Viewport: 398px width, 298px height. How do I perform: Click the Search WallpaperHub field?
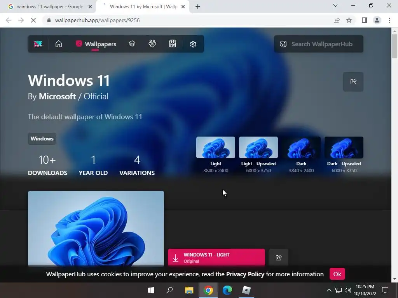click(319, 44)
